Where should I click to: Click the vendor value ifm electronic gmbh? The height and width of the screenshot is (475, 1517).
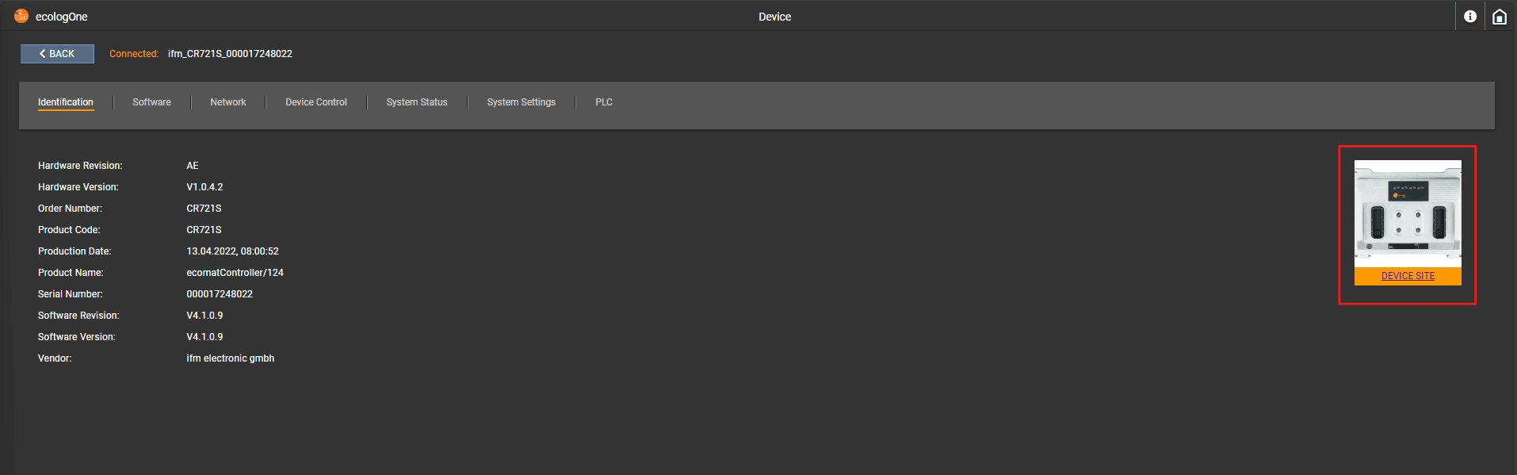click(230, 358)
